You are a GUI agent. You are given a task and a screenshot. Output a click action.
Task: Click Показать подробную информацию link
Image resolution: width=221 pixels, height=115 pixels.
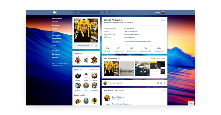137,42
